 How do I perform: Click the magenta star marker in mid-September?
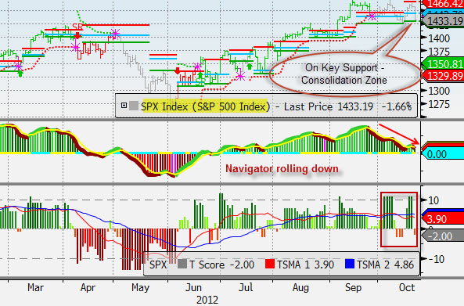click(x=372, y=16)
